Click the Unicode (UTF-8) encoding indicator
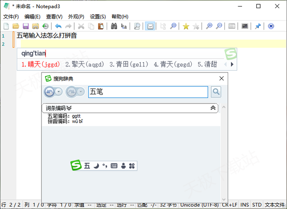 (x=199, y=205)
